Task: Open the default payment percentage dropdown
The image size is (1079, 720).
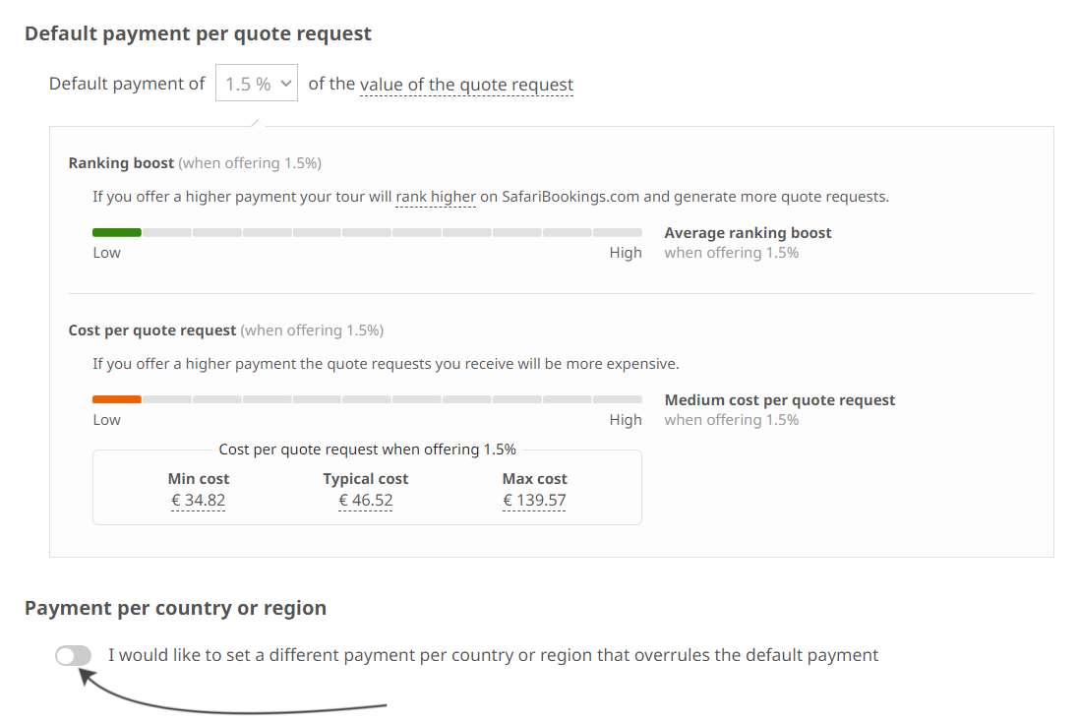Action: click(256, 84)
